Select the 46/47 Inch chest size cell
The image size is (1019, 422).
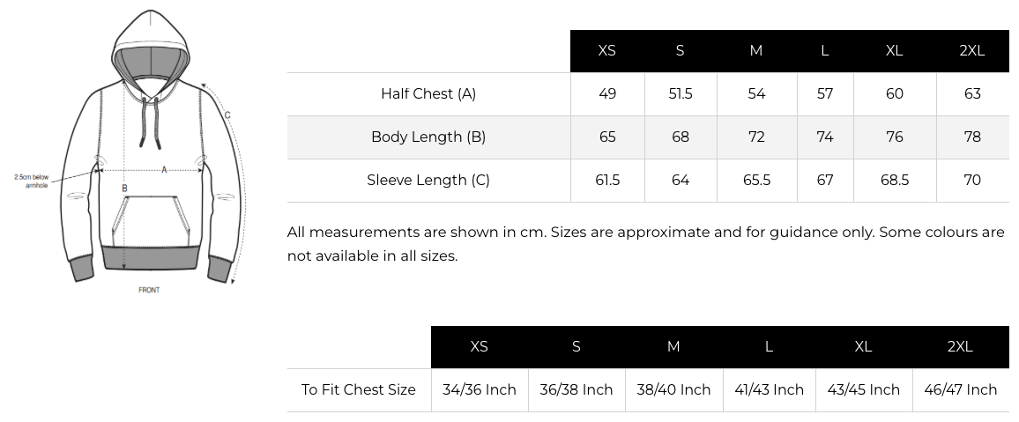[960, 389]
